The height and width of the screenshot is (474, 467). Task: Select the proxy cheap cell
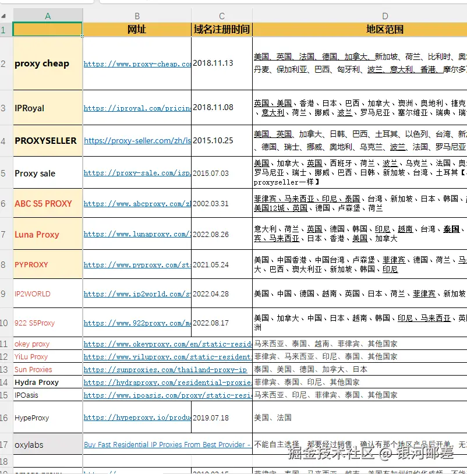pos(48,63)
